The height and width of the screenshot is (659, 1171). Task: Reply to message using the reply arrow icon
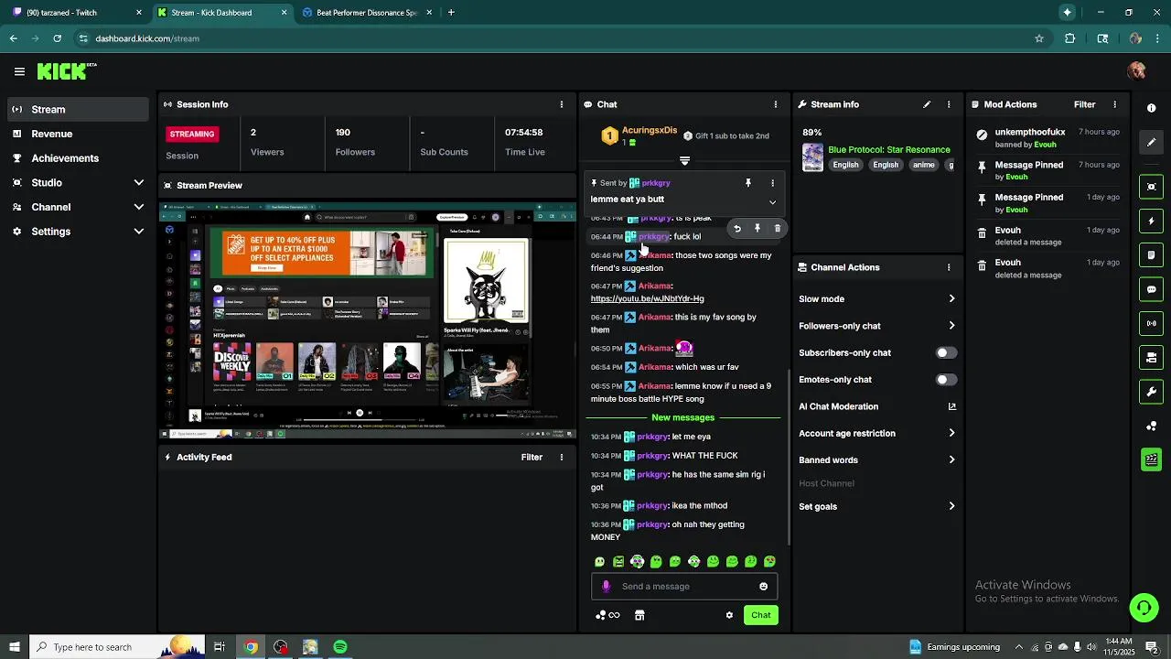(x=737, y=229)
